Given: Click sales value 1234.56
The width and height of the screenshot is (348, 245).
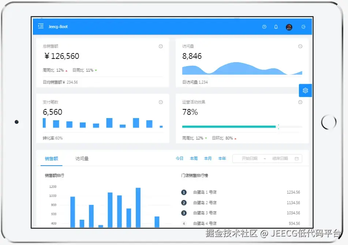Looking at the screenshot, I should click(x=293, y=192).
